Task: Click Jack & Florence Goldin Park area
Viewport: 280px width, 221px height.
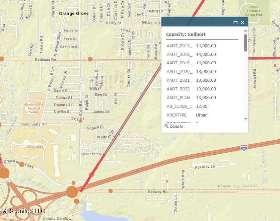Action: [254, 10]
